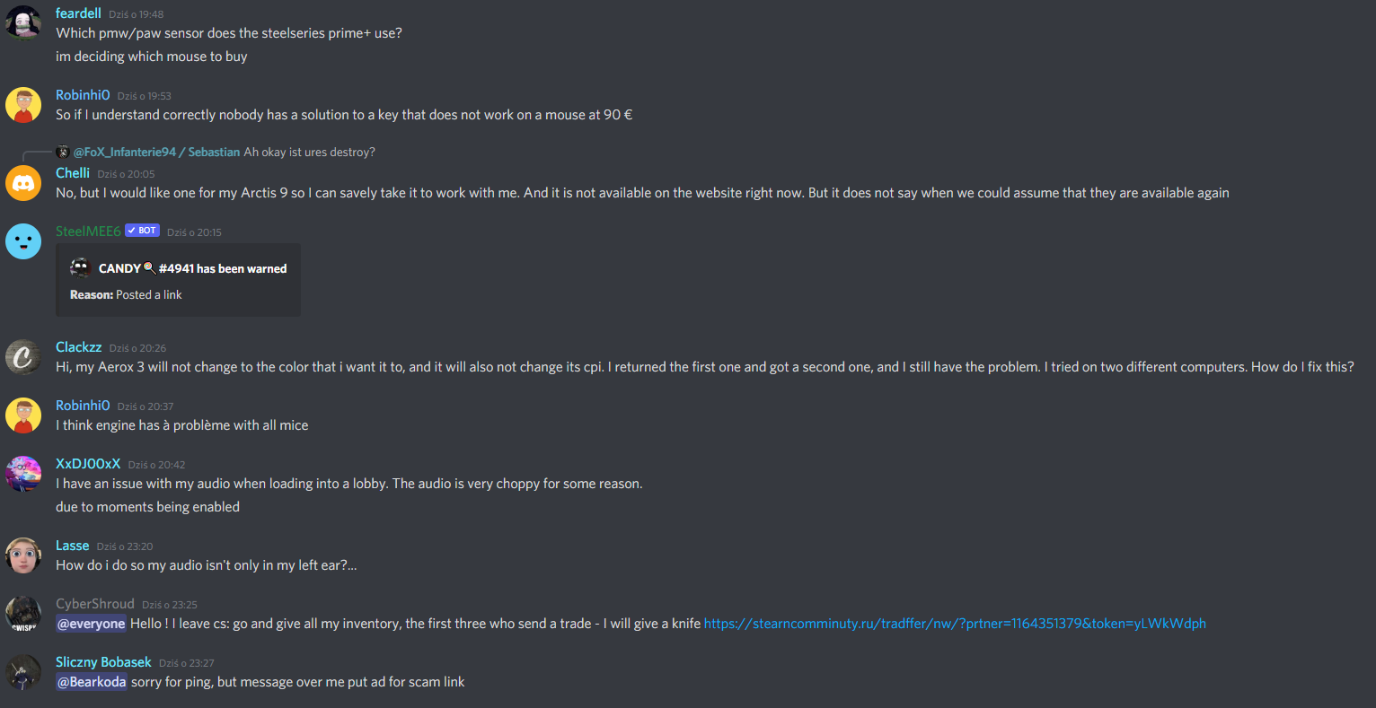Click XxDJ00xX's avatar

[x=23, y=474]
